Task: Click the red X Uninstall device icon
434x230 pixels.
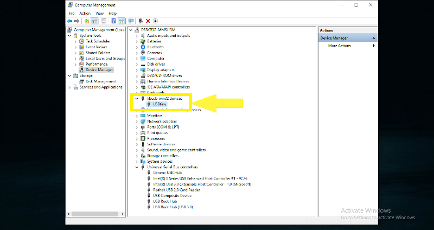Action: click(x=148, y=21)
